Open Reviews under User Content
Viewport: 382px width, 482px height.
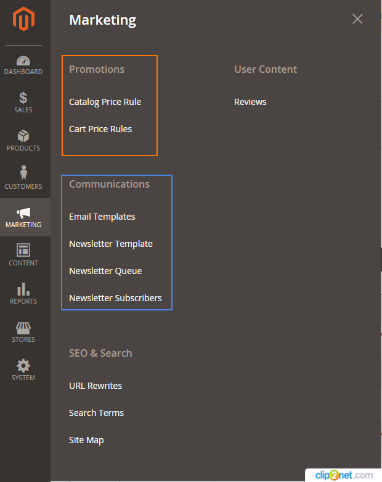250,102
